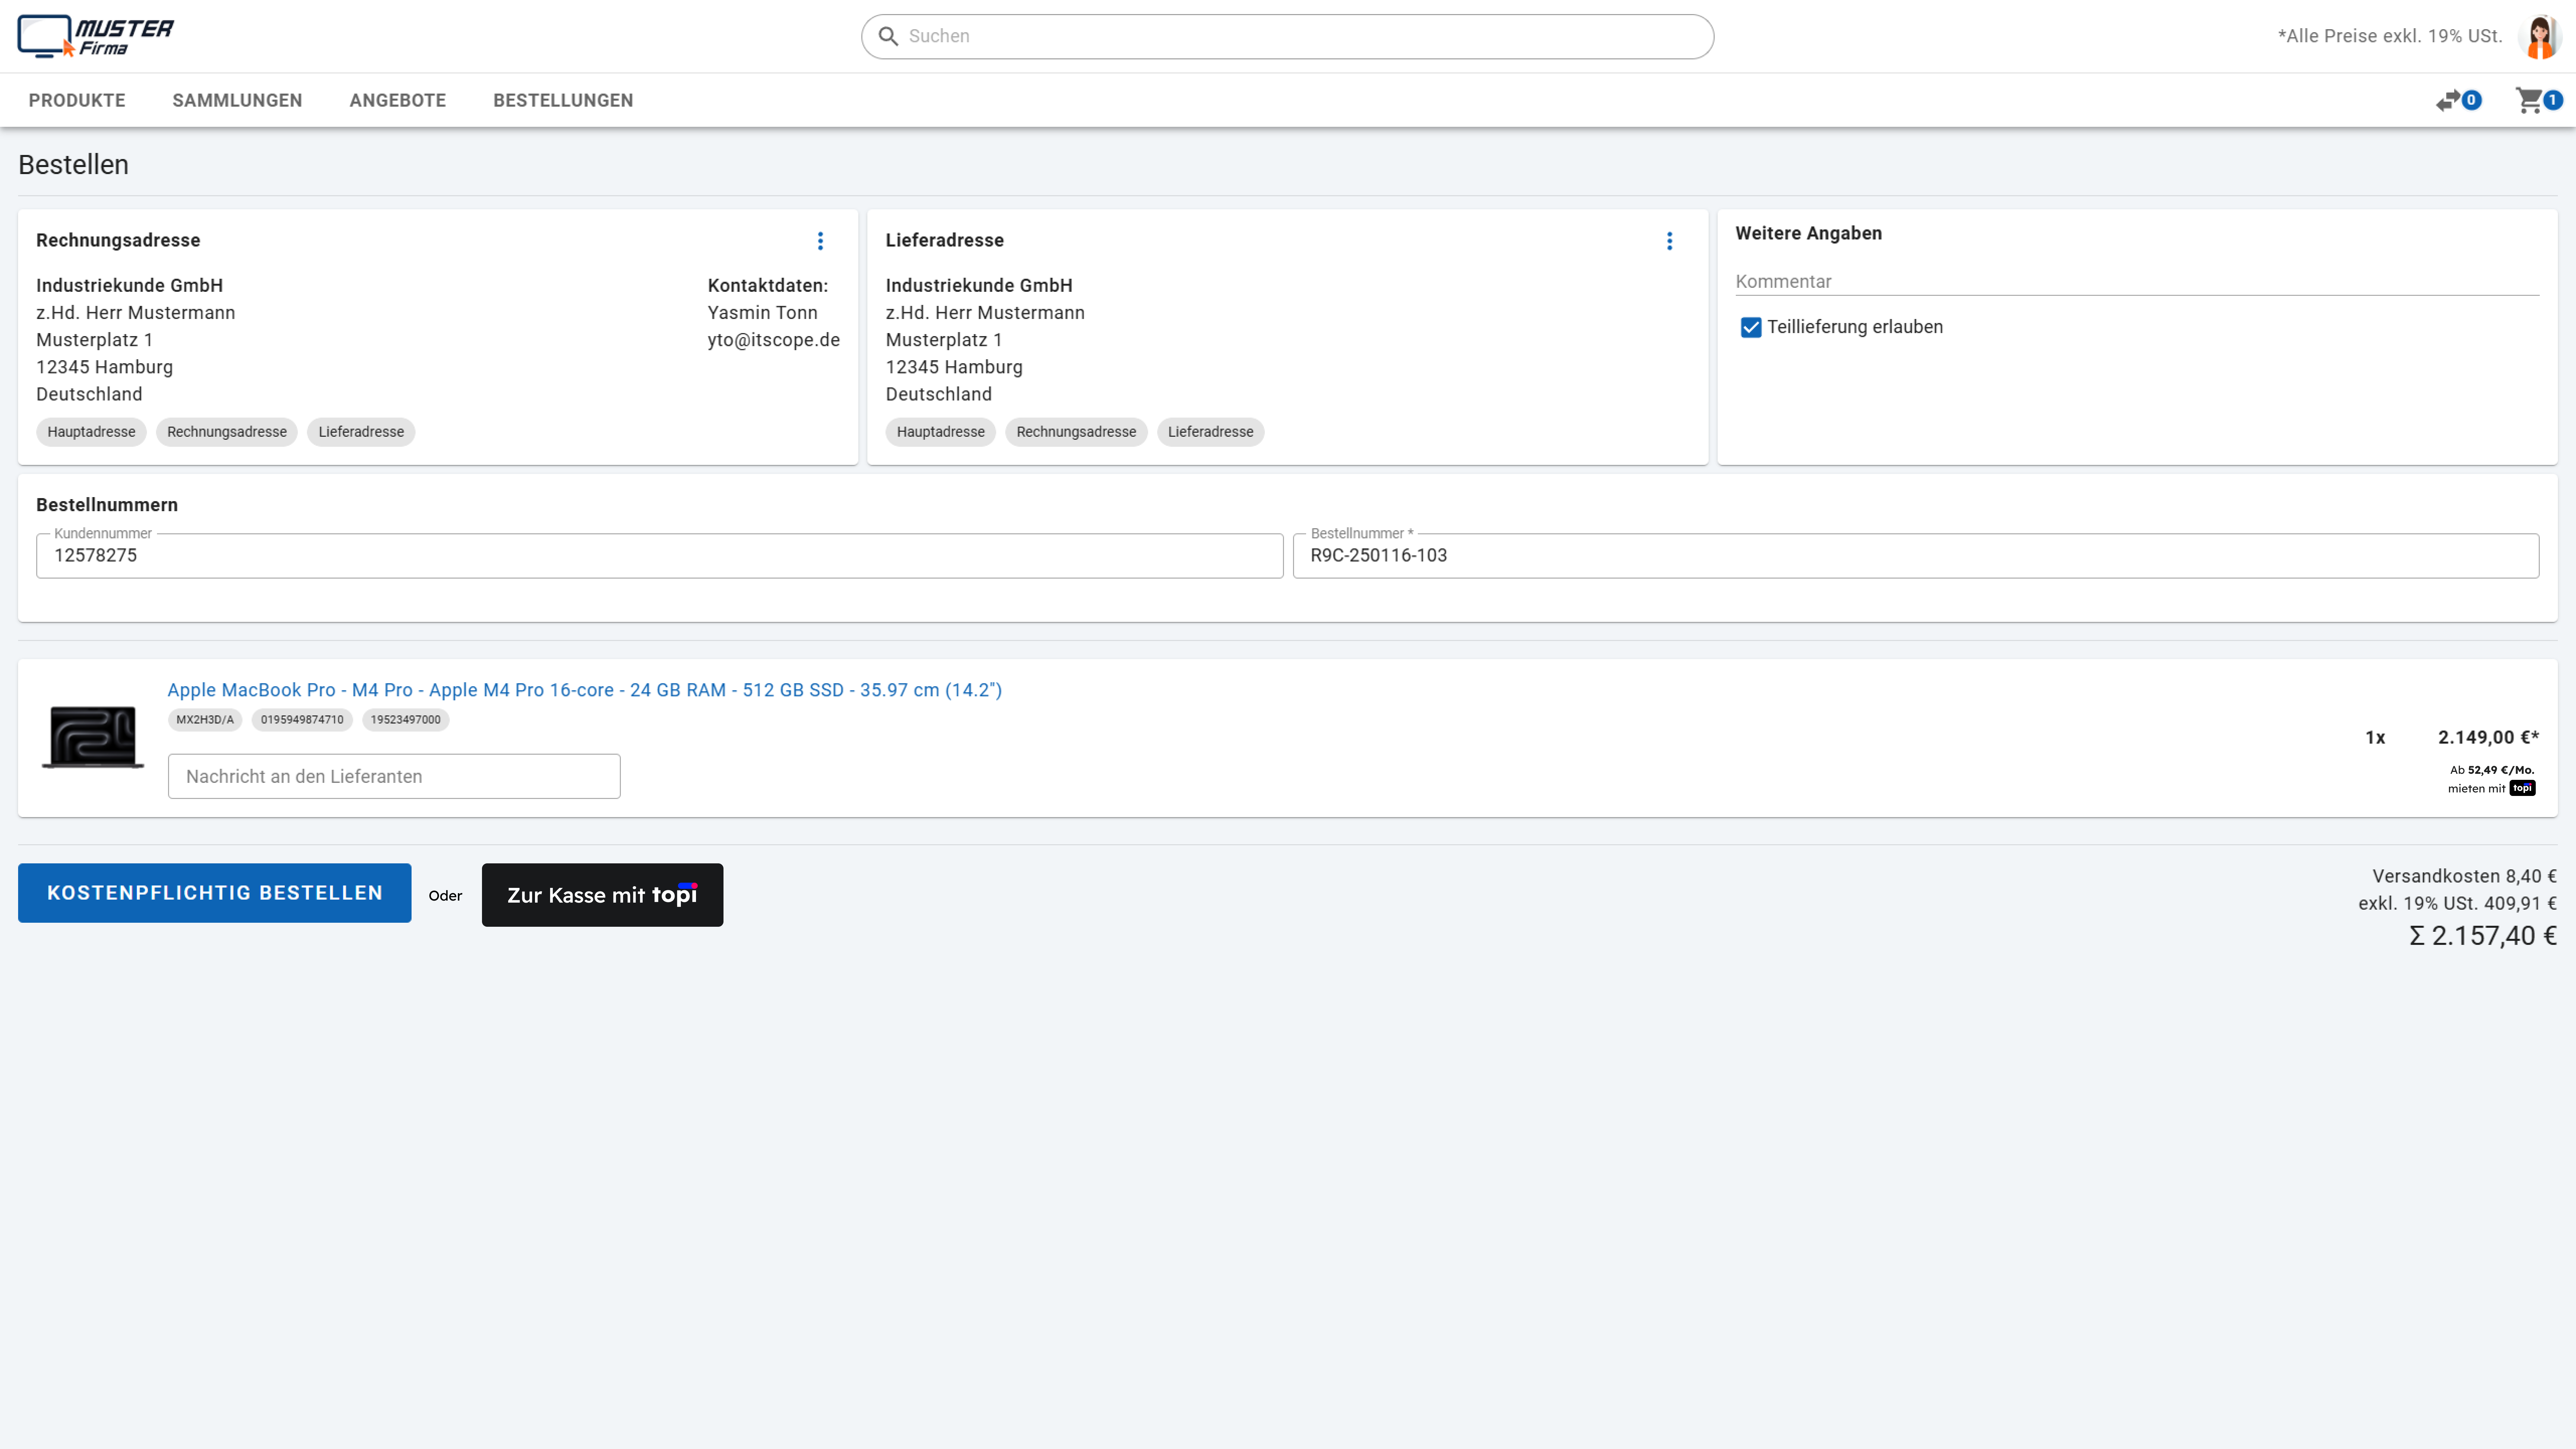
Task: Open the SAMMLUNGEN section
Action: tap(237, 100)
